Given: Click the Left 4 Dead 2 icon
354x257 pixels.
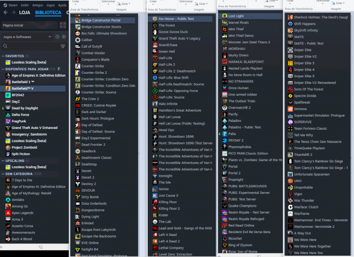Looking at the screenshot, I should [155, 241].
